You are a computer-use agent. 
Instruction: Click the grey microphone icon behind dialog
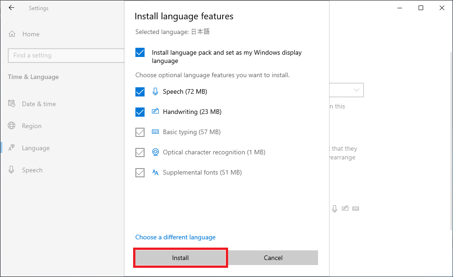pyautogui.click(x=335, y=209)
